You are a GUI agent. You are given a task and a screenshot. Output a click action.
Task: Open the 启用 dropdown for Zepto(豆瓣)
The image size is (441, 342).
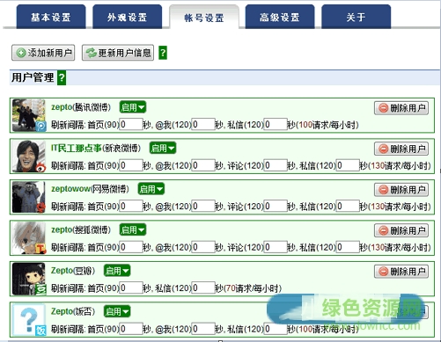117,270
